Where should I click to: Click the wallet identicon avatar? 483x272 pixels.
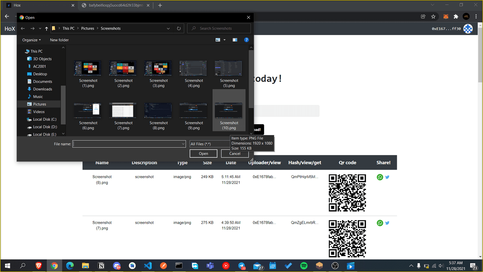[x=468, y=29]
